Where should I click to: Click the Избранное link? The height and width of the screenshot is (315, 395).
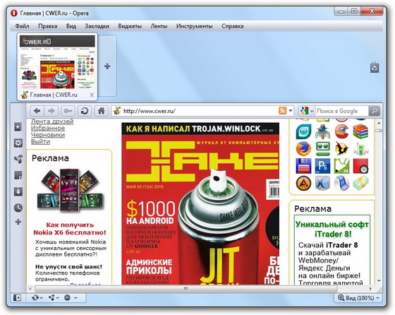pyautogui.click(x=48, y=128)
